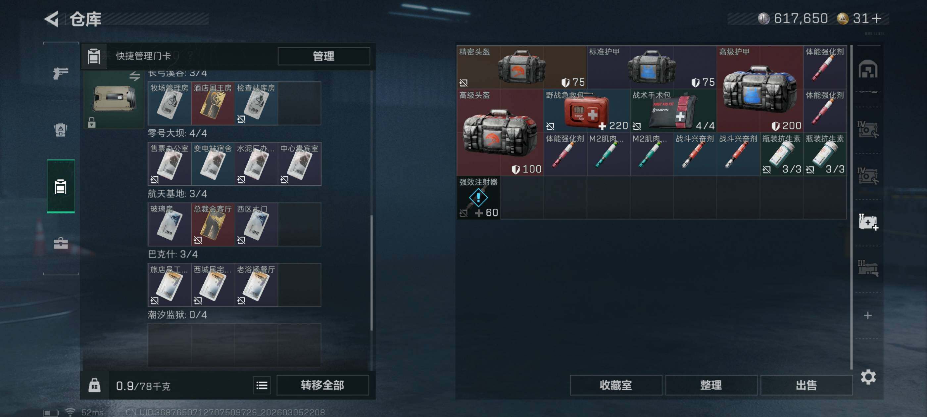Open the settings gear icon
This screenshot has height=417, width=927.
coord(868,377)
